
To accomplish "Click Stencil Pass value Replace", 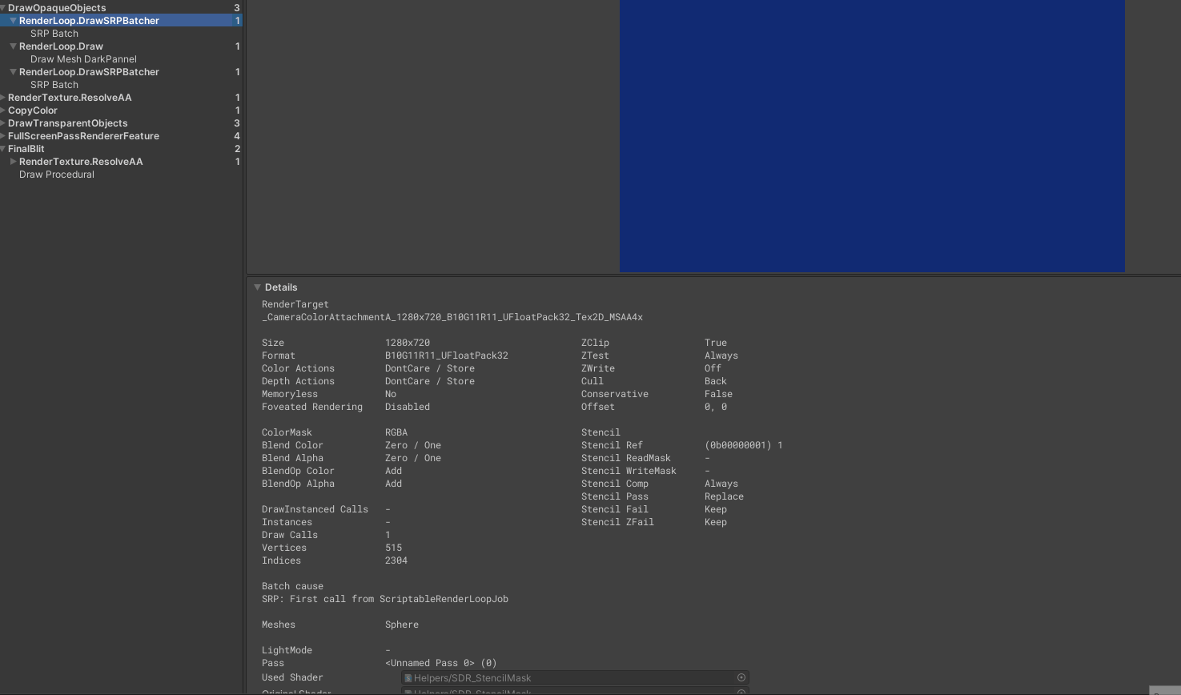I will [x=724, y=496].
